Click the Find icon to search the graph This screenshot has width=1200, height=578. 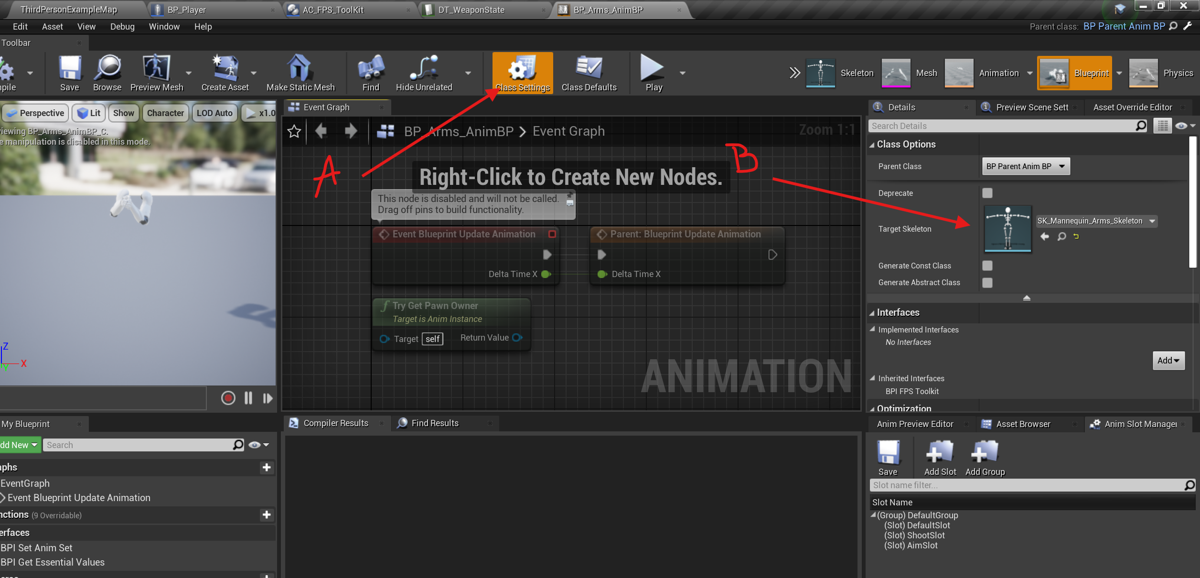[x=371, y=73]
